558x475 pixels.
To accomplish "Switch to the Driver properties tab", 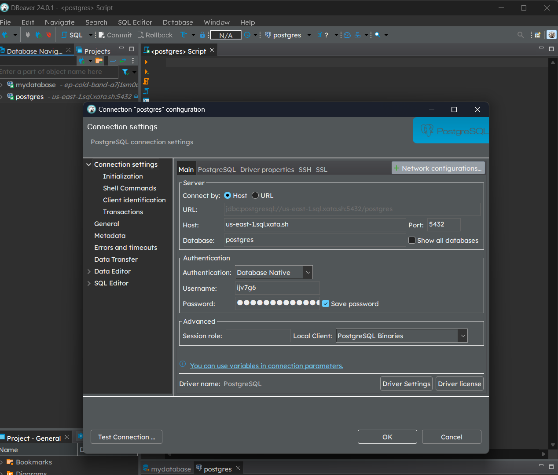I will click(267, 170).
